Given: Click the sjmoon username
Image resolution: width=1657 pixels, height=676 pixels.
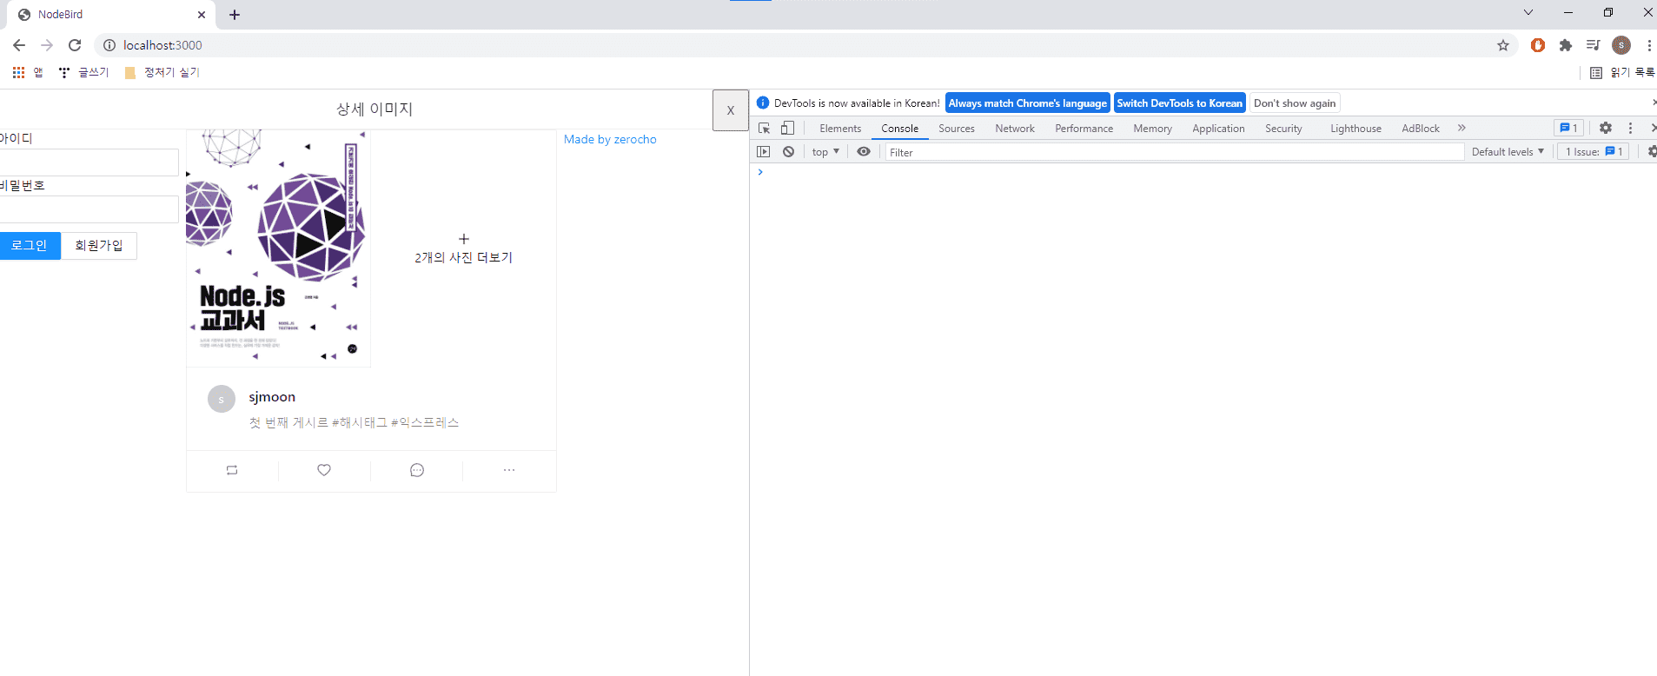Looking at the screenshot, I should coord(272,397).
